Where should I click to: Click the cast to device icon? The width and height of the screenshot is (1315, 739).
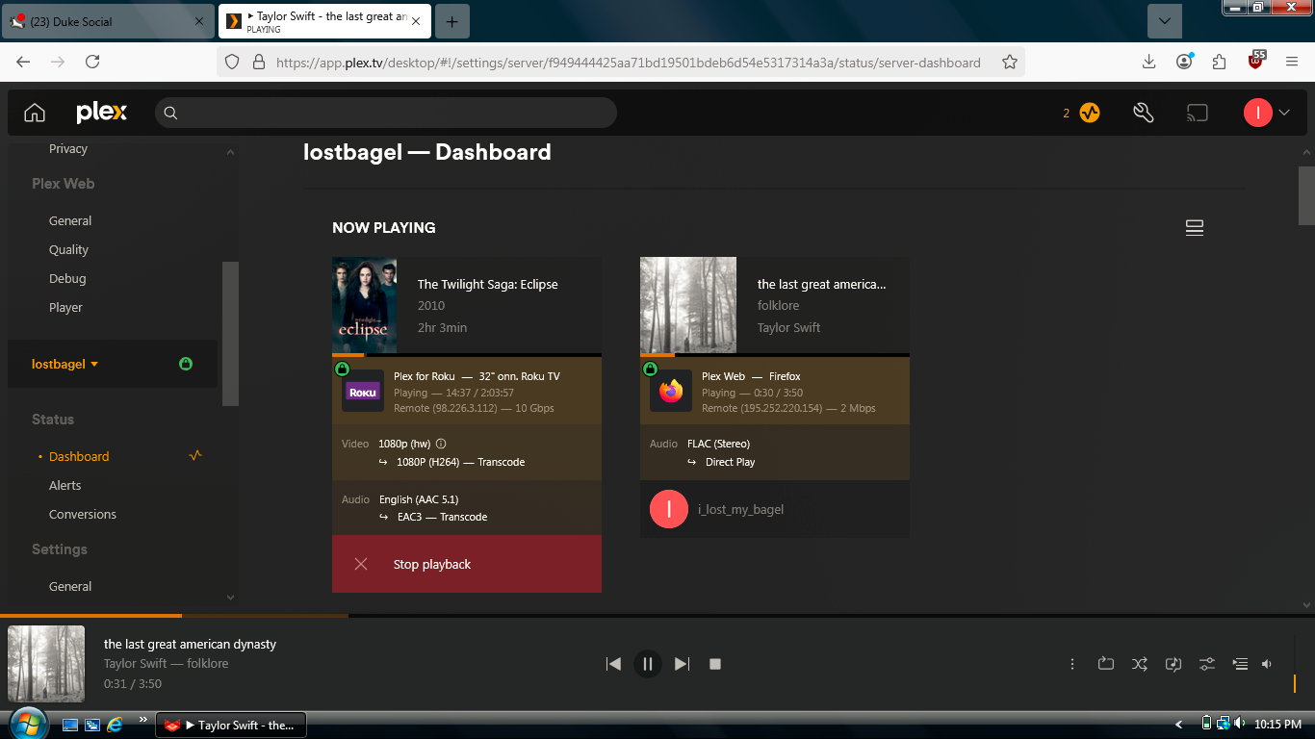(x=1197, y=113)
